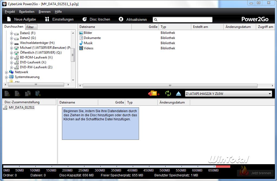Screen dimensions: 277x181
Task: Open the Z:\ATAPI iHAS224 drive dropdown
Action: (x=270, y=93)
